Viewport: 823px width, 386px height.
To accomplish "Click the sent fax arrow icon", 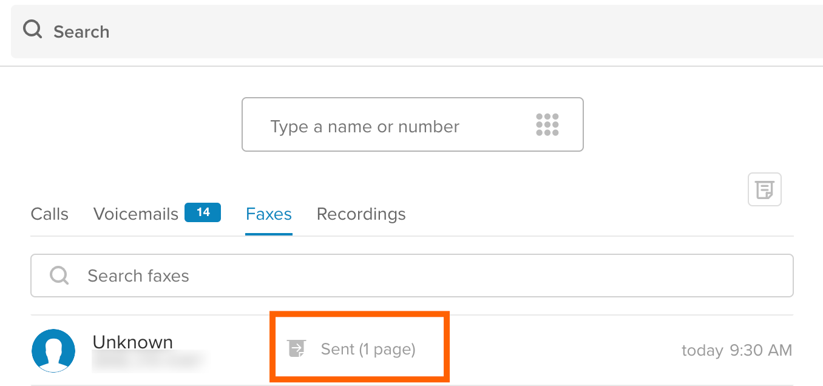I will 296,349.
